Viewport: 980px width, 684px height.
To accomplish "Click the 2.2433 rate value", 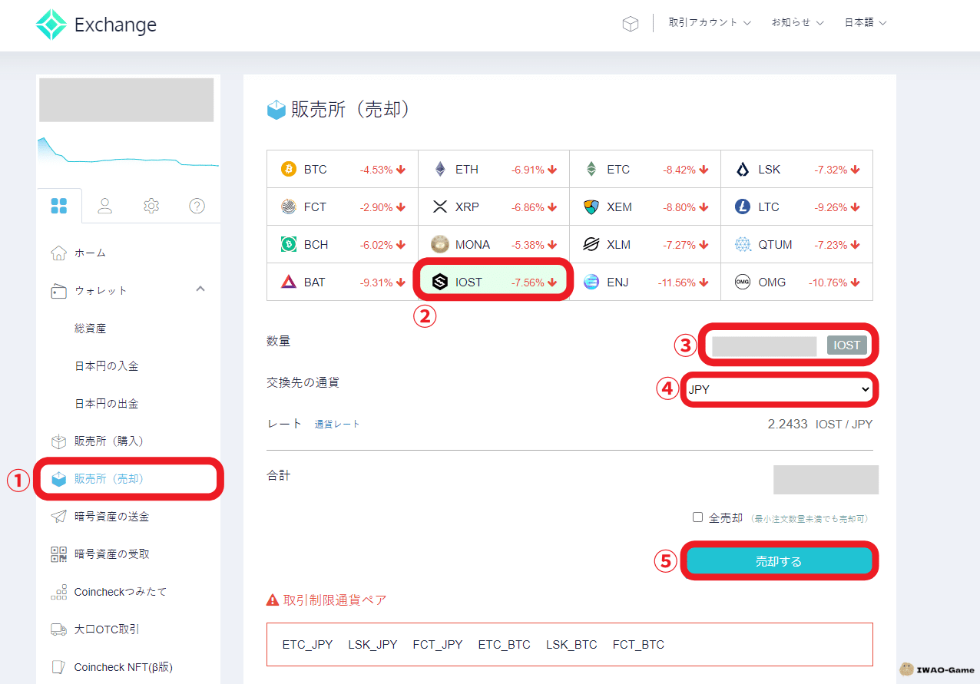I will coord(787,424).
